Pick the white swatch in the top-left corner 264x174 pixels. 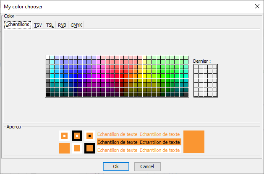[x=48, y=57]
